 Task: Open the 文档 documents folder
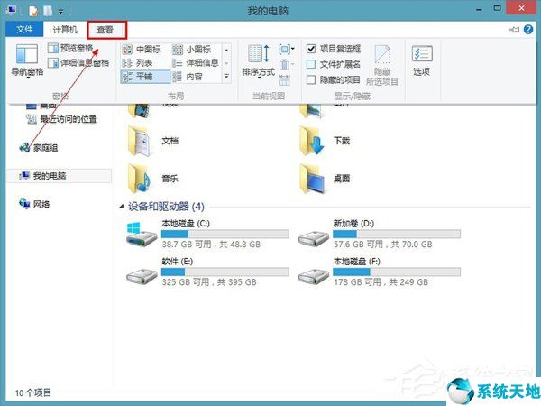[153, 141]
